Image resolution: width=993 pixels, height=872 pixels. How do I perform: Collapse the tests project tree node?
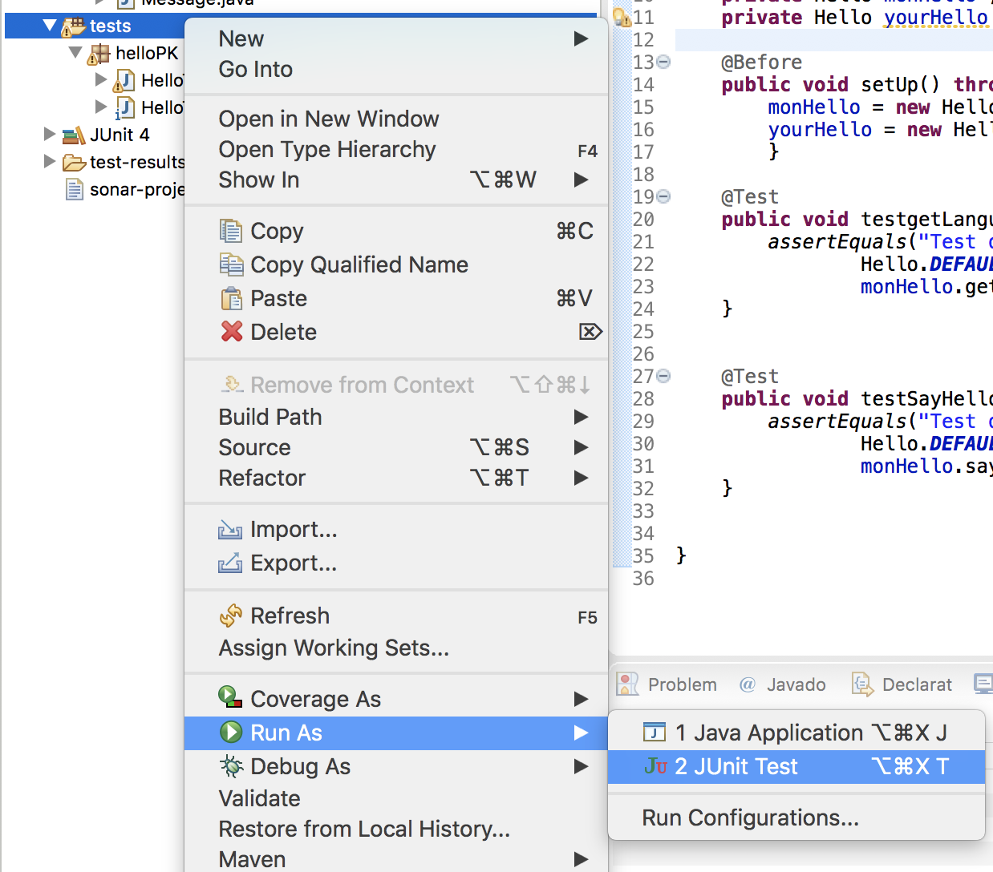tap(50, 26)
